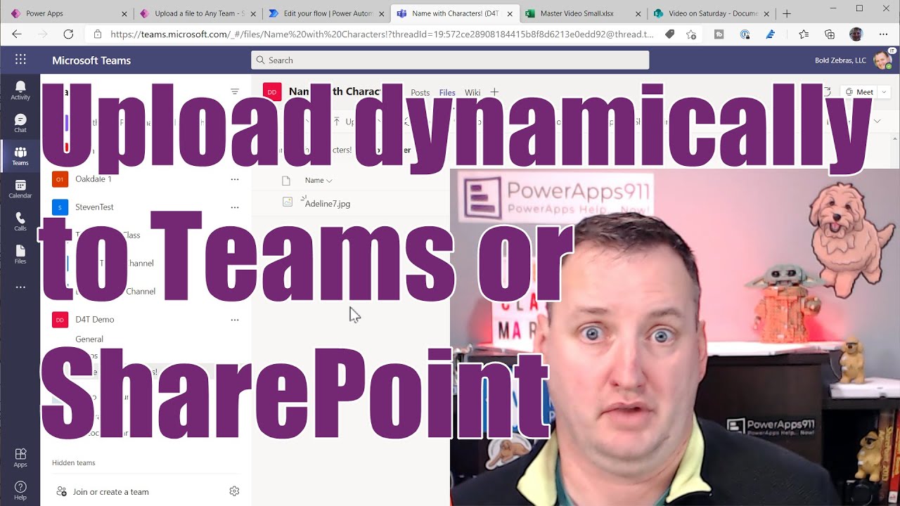The image size is (900, 506).
Task: Open Calls in the Teams sidebar
Action: click(20, 222)
